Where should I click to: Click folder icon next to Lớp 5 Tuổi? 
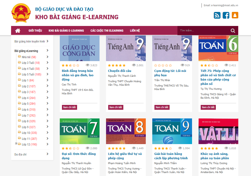click(x=19, y=74)
